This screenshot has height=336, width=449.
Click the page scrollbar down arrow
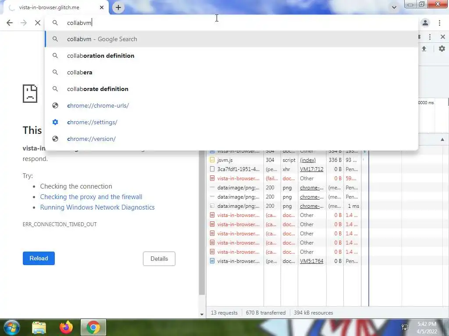(202, 314)
